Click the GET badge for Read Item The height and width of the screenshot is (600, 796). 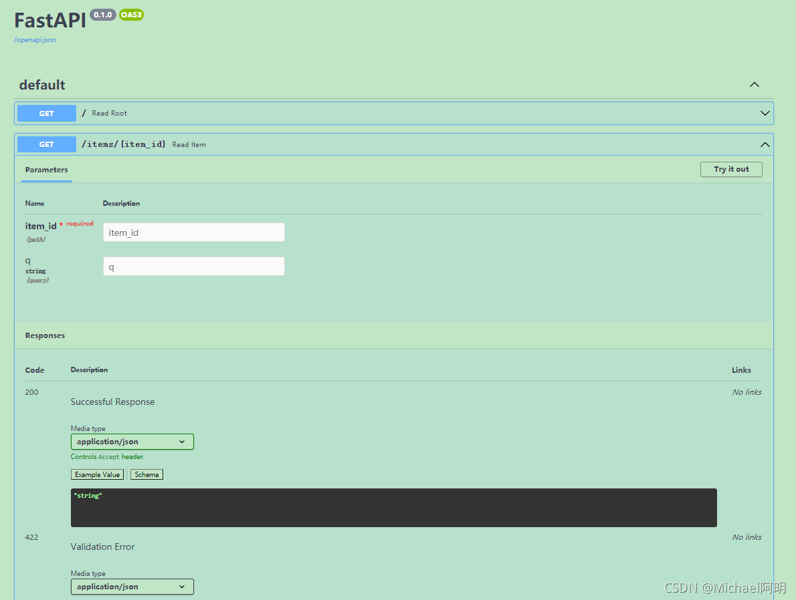pos(47,144)
